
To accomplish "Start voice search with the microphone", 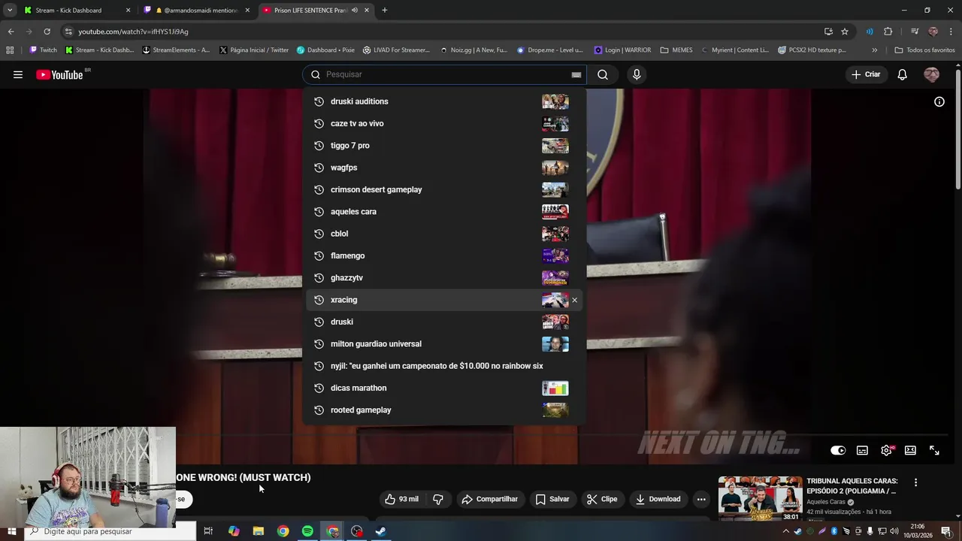I will click(637, 74).
